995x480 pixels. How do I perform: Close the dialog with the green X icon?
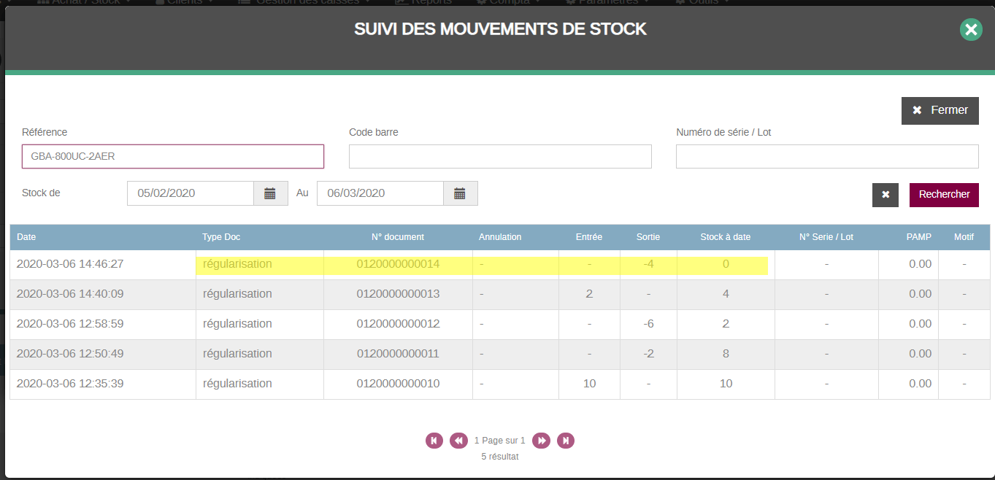click(970, 29)
